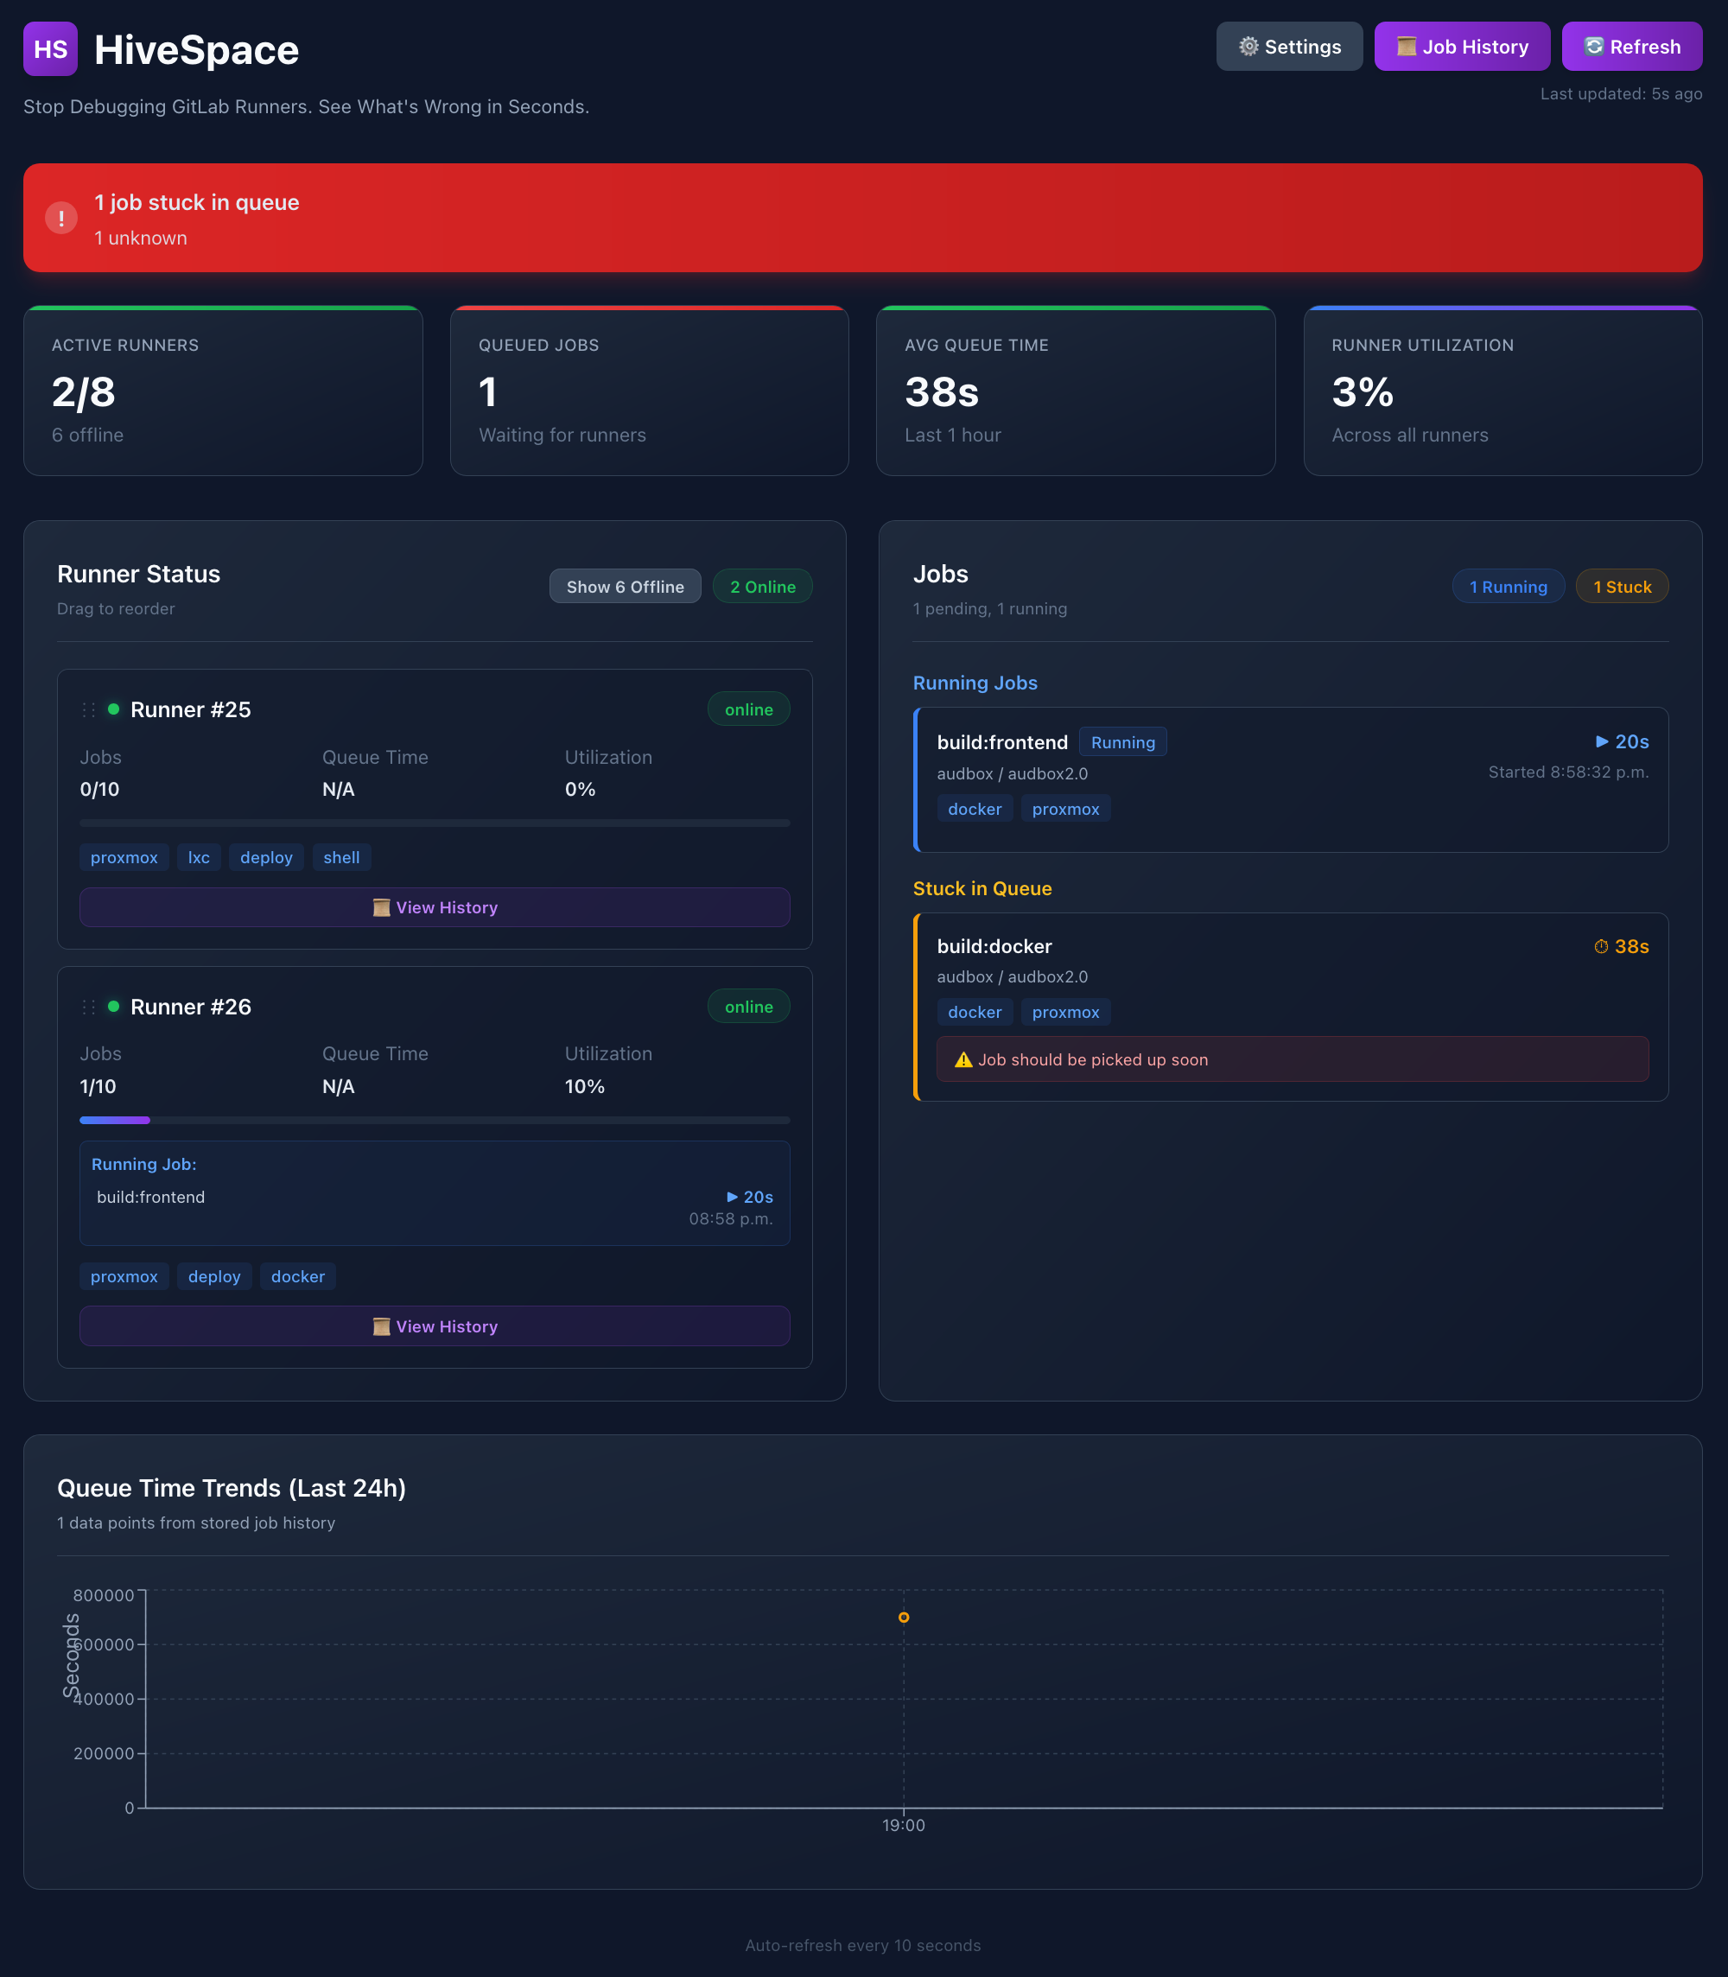The width and height of the screenshot is (1728, 1977).
Task: Open the Job History view
Action: (x=1462, y=47)
